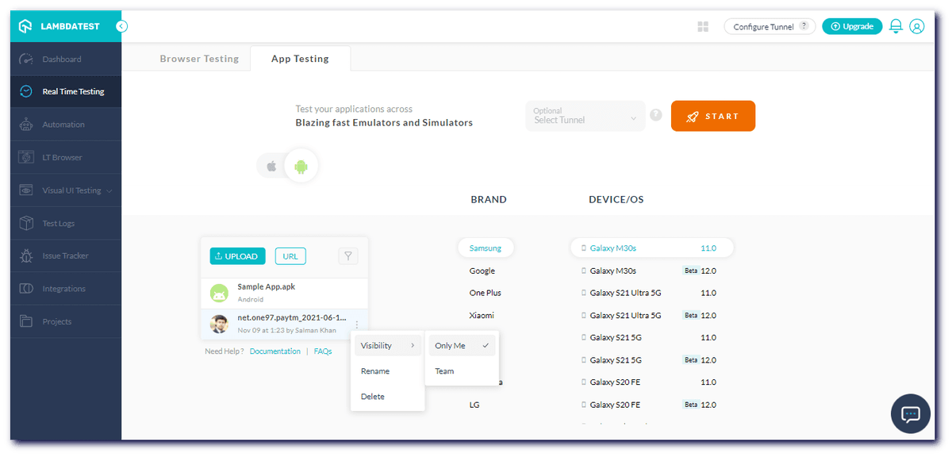The height and width of the screenshot is (457, 952).
Task: Select the Android platform icon
Action: 301,167
